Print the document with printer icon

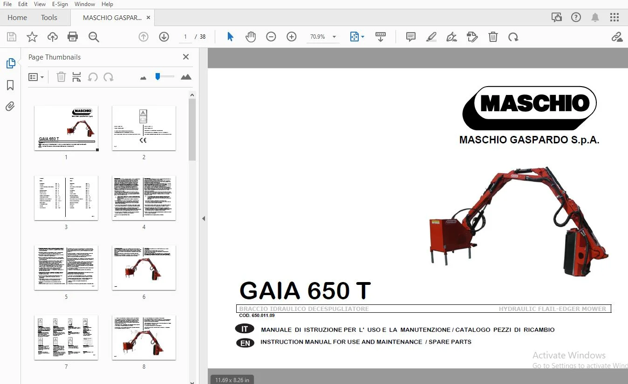click(73, 37)
